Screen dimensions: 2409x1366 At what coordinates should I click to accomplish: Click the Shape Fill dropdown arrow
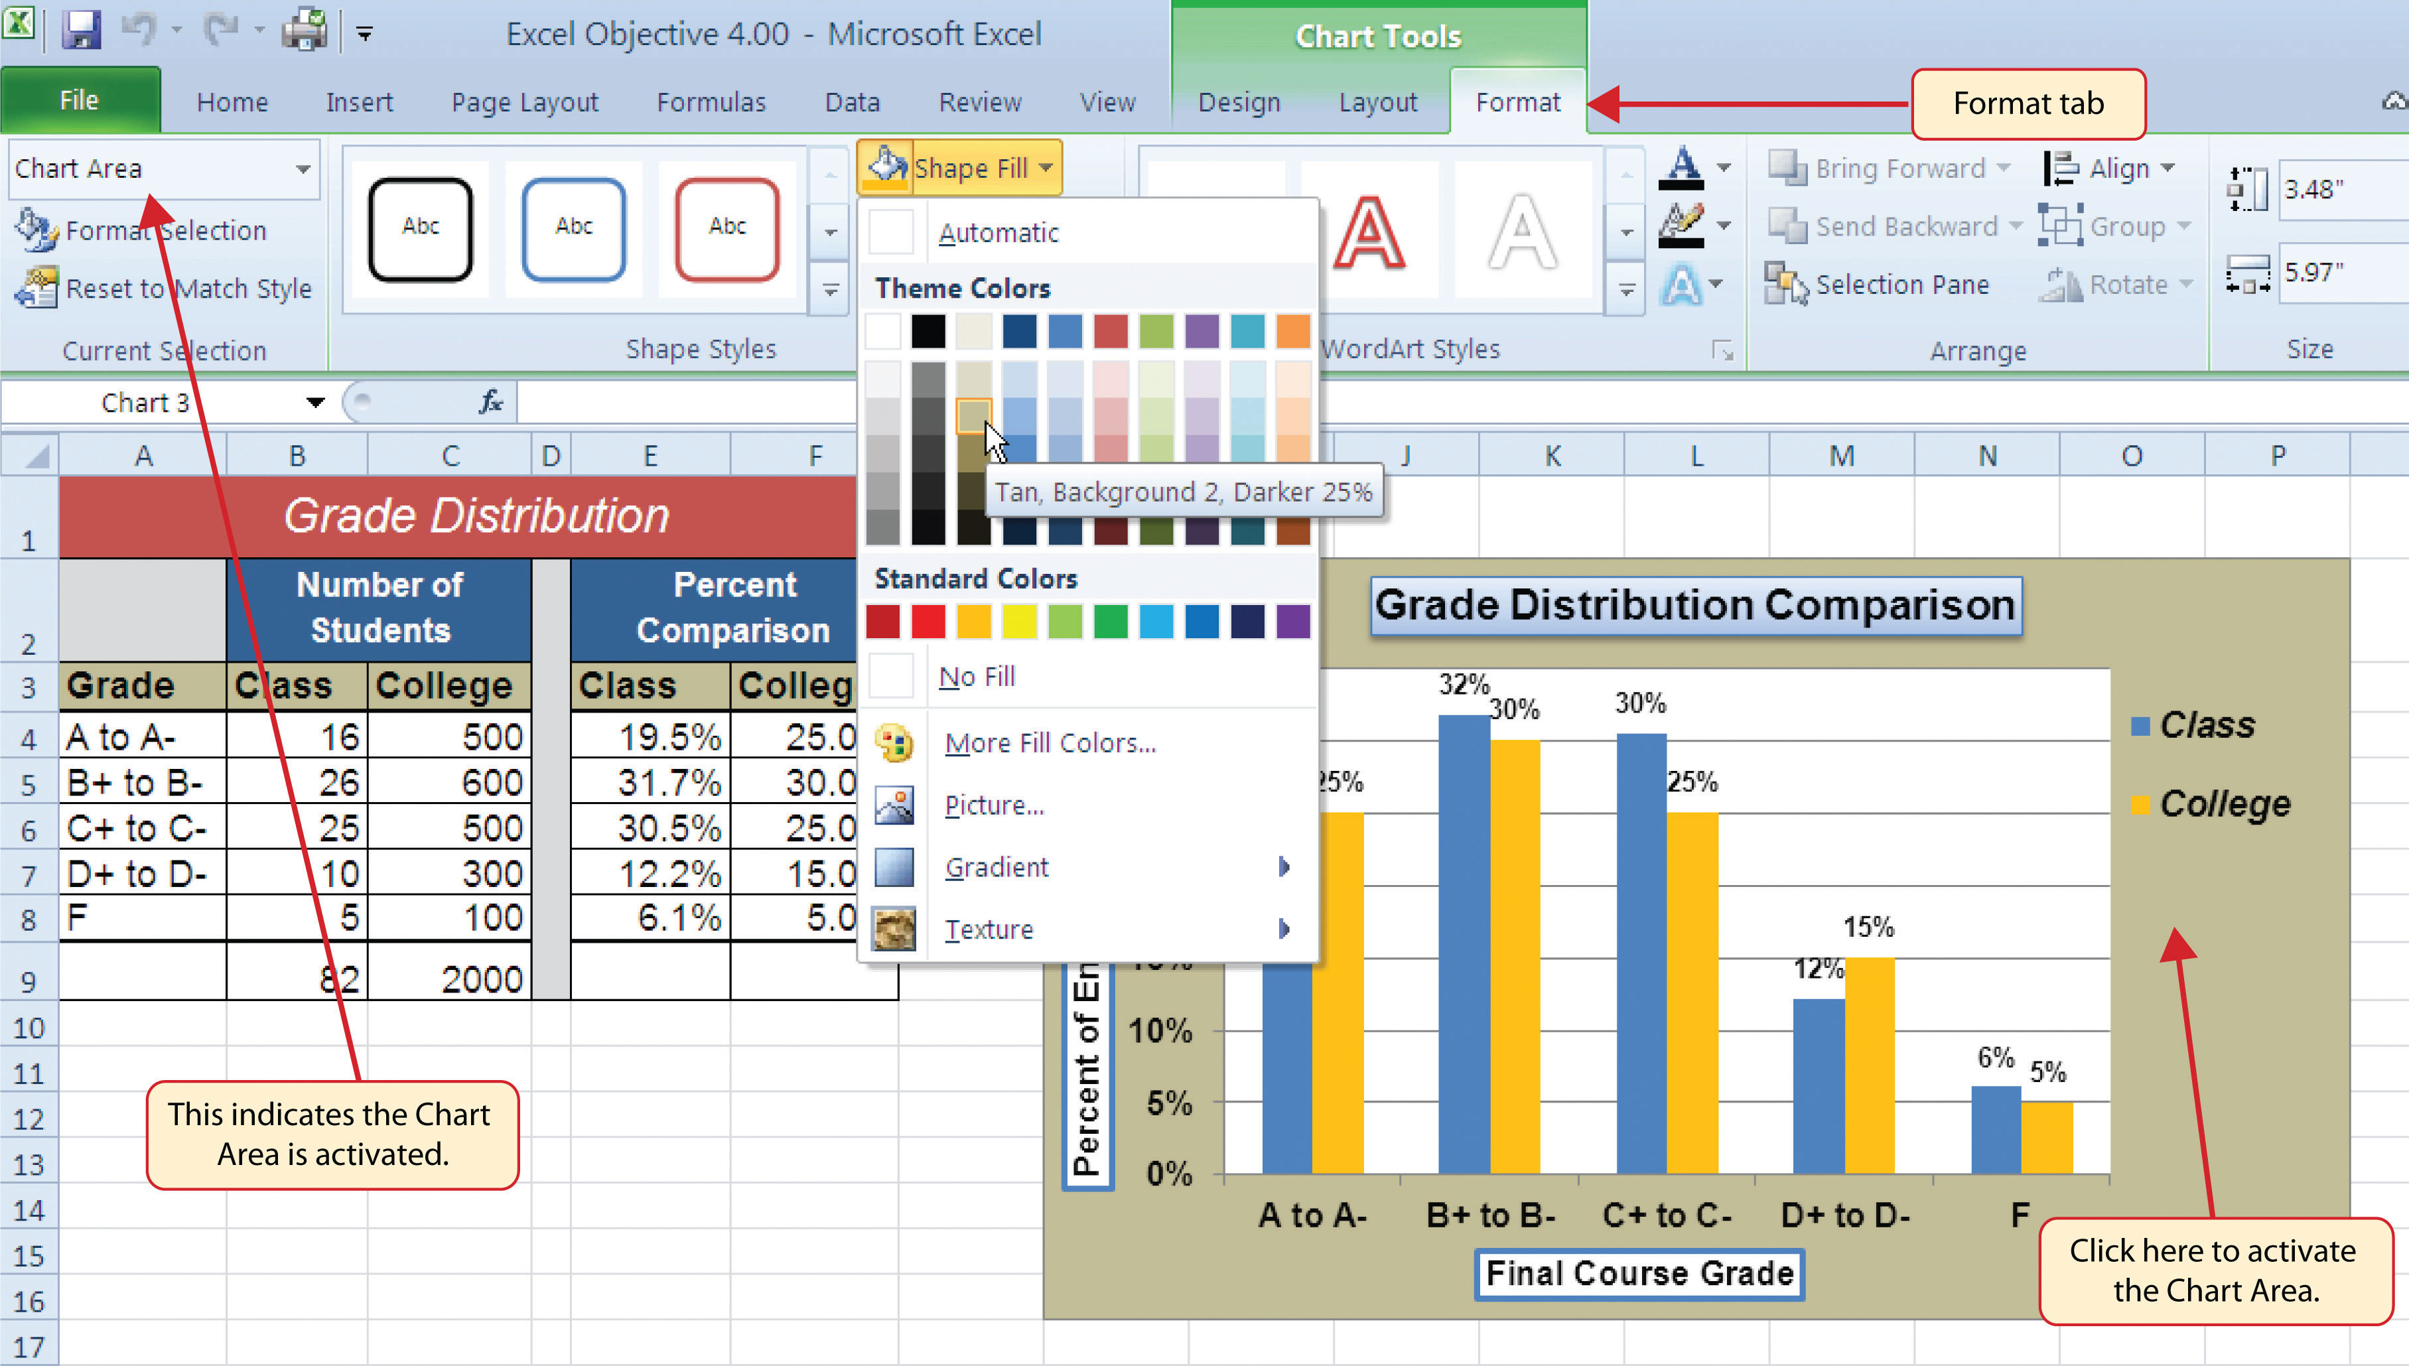tap(1046, 167)
